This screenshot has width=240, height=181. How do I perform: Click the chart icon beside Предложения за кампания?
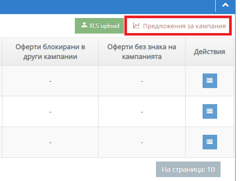(x=136, y=25)
